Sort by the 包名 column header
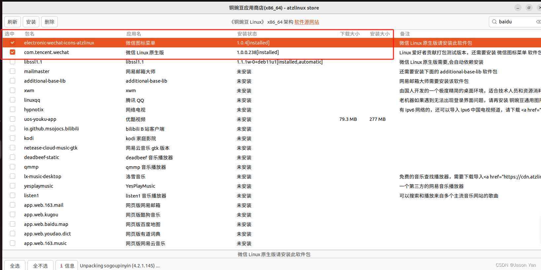 click(x=30, y=34)
